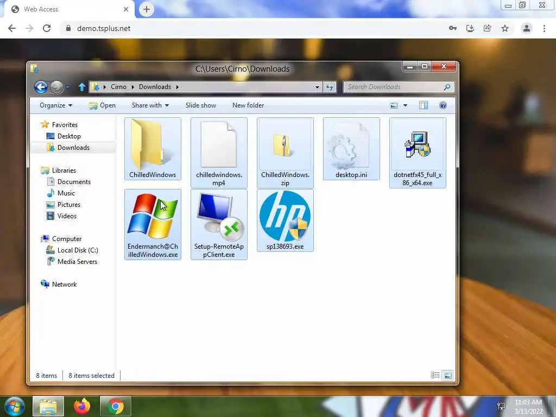Screen dimensions: 556x417
Task: Open the view options dropdown arrow
Action: [x=405, y=105]
